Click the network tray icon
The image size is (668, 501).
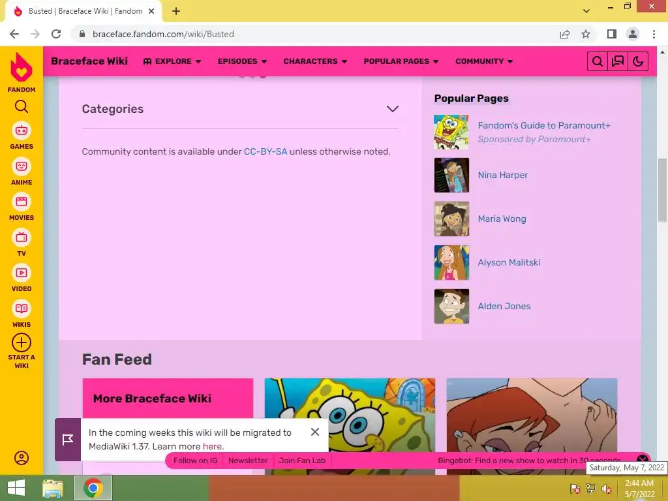coord(591,489)
